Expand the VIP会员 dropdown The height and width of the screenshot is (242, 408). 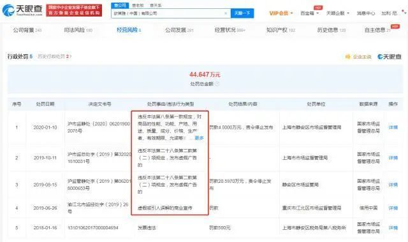(281, 13)
